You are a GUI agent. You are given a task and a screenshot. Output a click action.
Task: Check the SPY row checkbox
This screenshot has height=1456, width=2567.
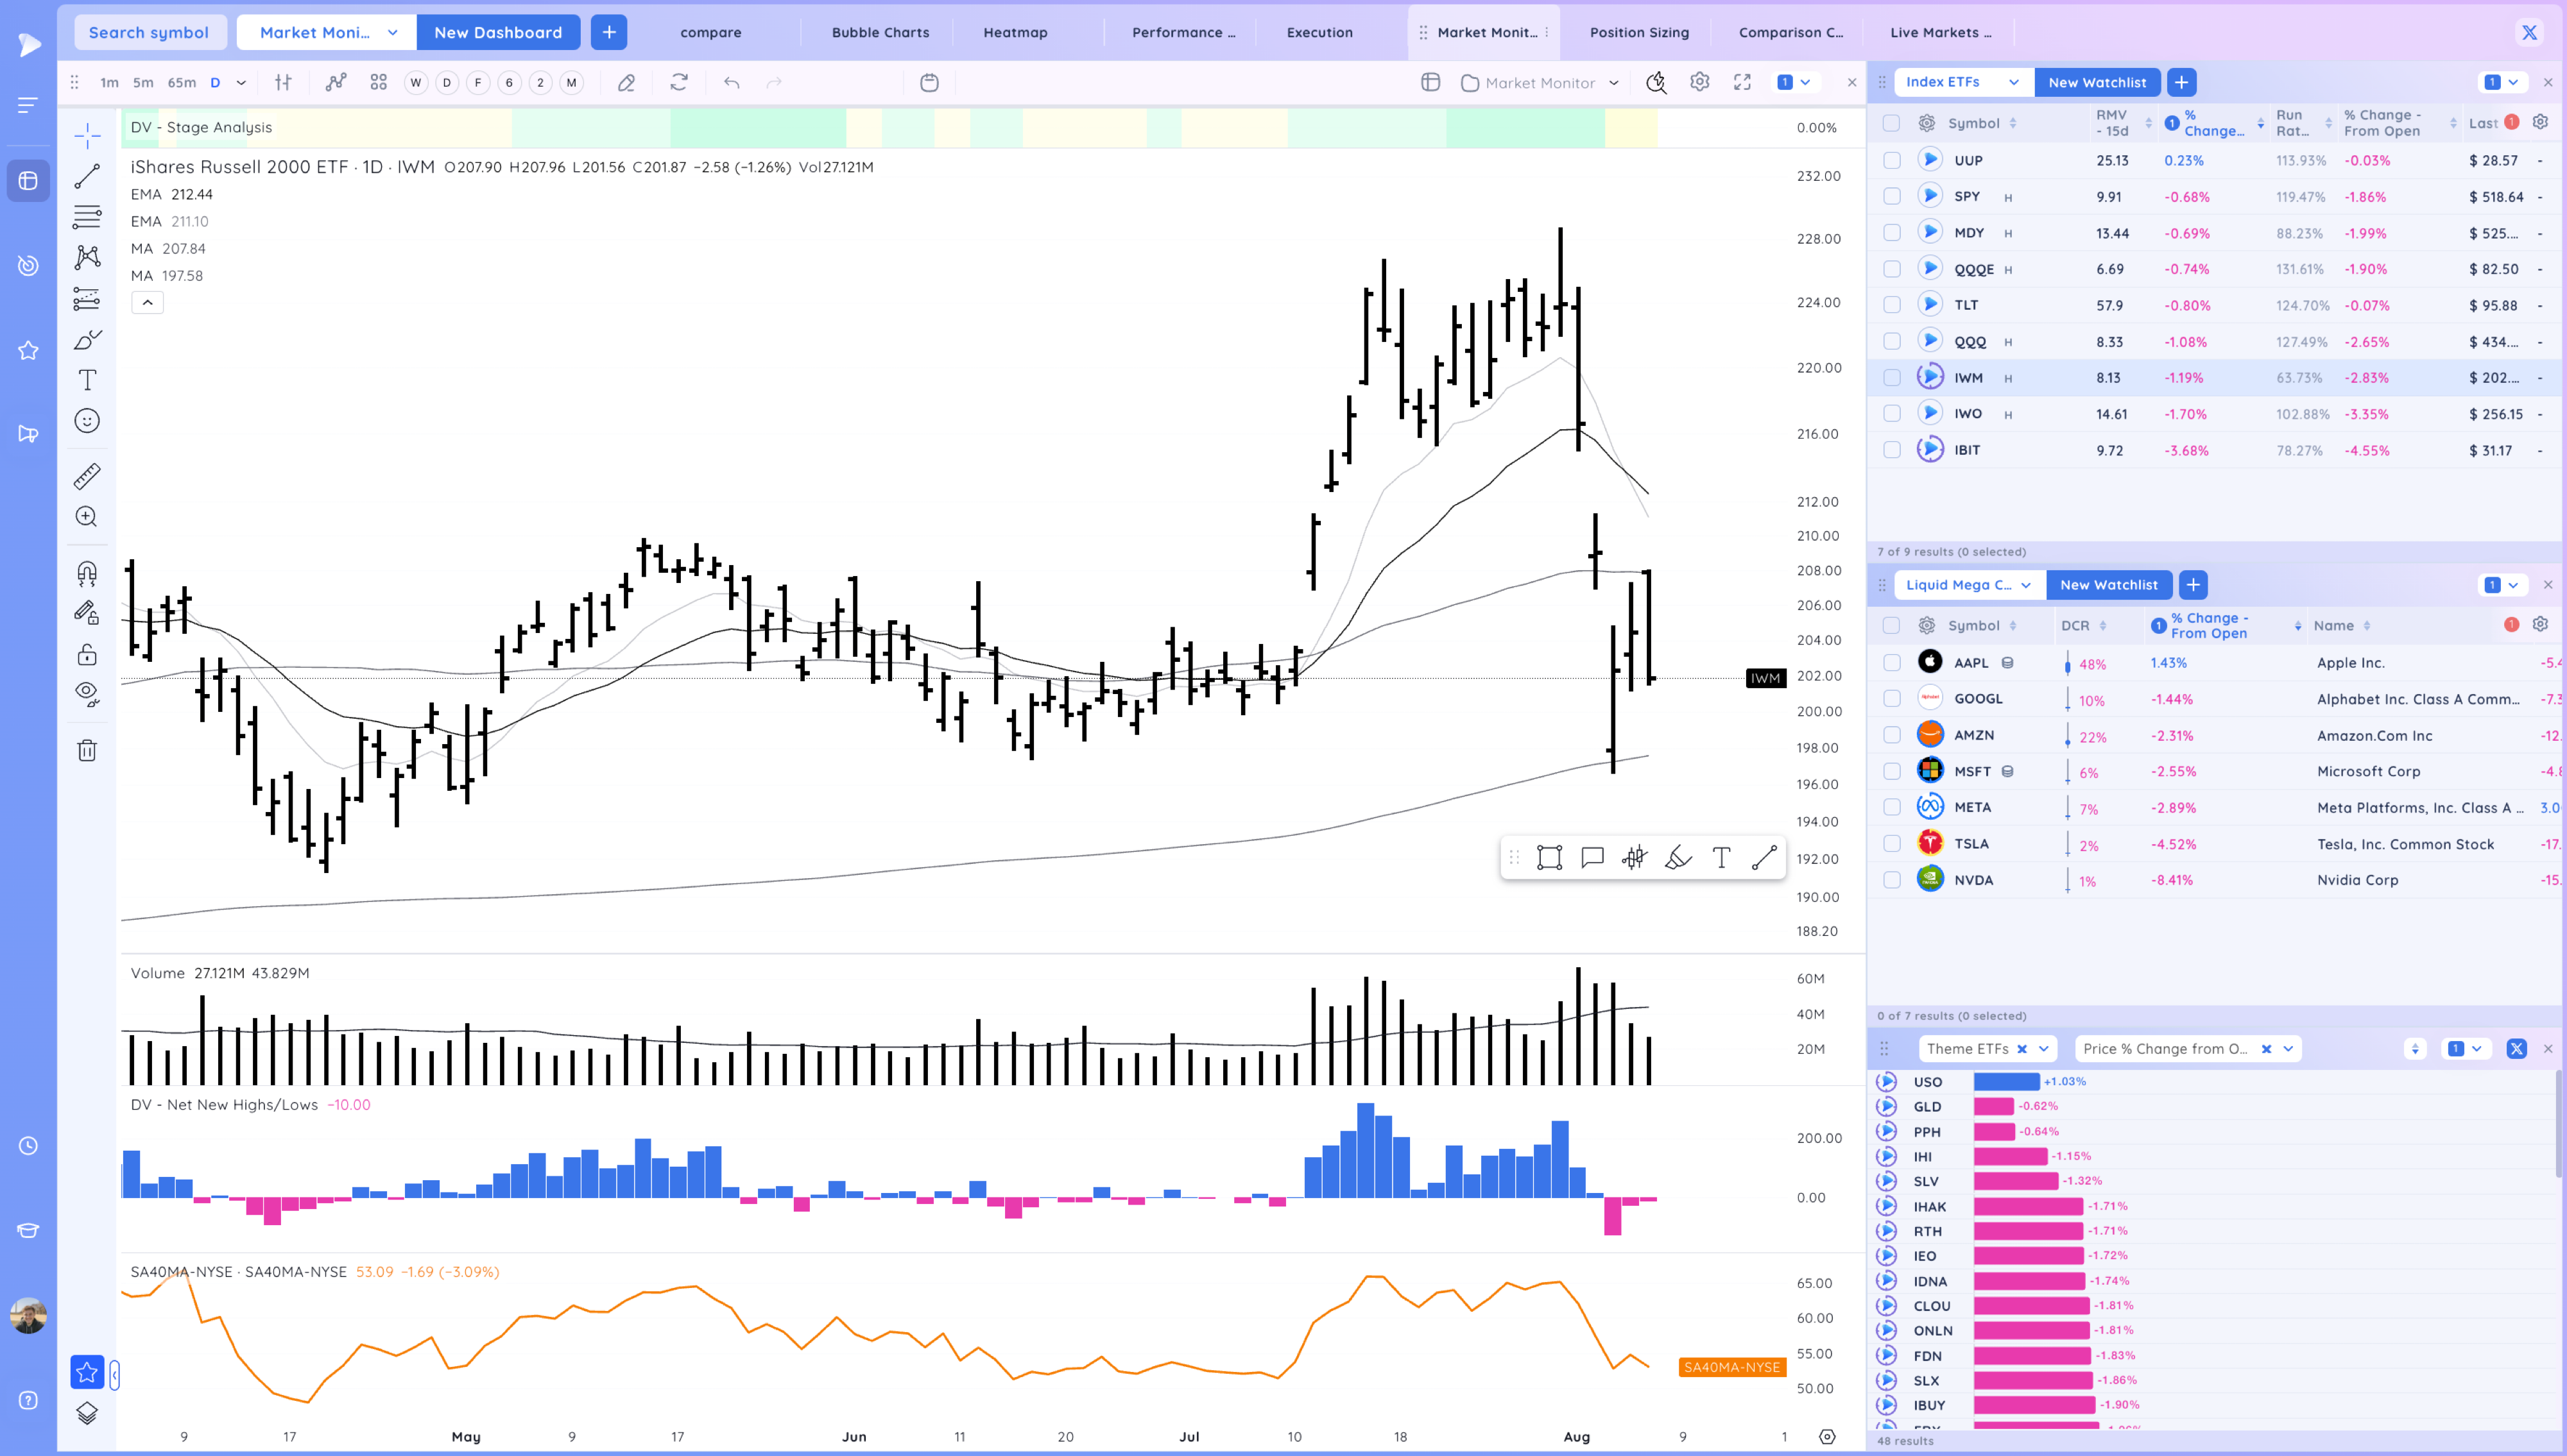(1891, 197)
